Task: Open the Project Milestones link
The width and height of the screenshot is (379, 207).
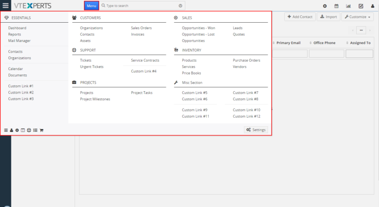Action: (95, 99)
